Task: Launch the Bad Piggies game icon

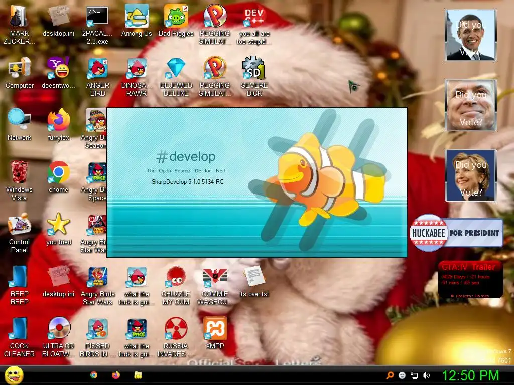Action: click(x=176, y=20)
